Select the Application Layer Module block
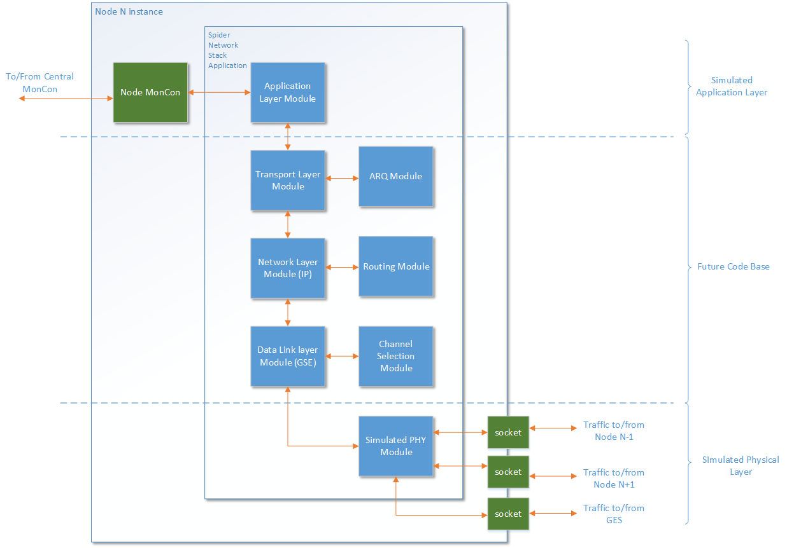The width and height of the screenshot is (787, 548). pos(288,92)
